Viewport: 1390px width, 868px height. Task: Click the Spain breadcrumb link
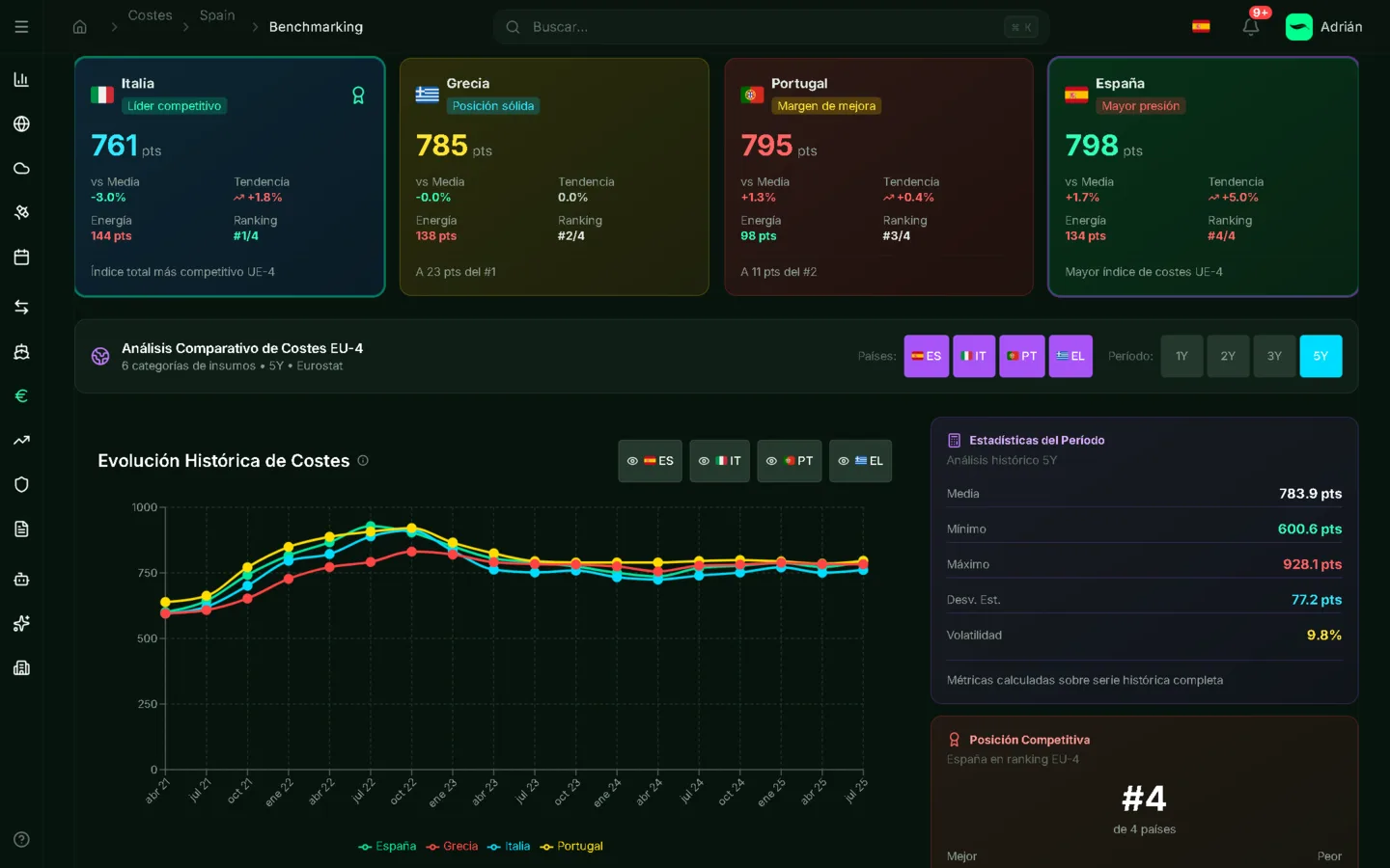217,15
